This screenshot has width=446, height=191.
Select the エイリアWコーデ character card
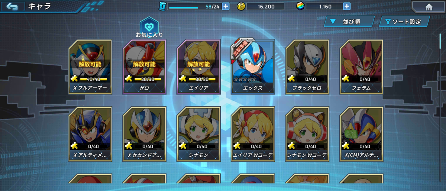(x=253, y=134)
